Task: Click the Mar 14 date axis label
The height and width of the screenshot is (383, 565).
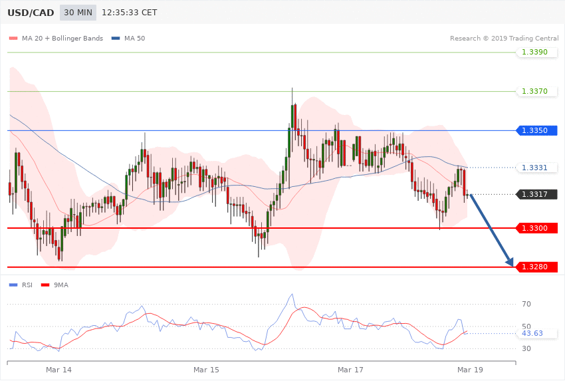Action: click(58, 370)
